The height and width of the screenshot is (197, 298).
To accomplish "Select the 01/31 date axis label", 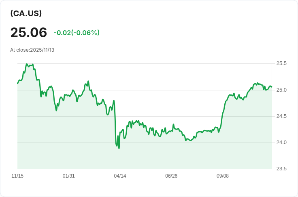I will pyautogui.click(x=69, y=176).
